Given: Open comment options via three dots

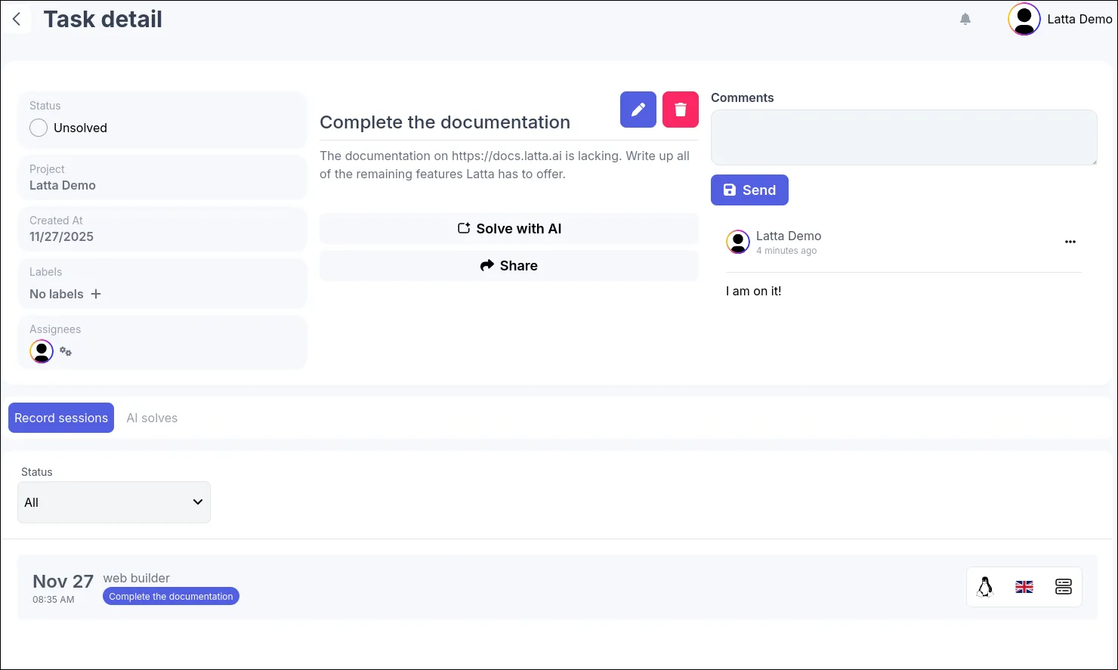Looking at the screenshot, I should (1070, 242).
